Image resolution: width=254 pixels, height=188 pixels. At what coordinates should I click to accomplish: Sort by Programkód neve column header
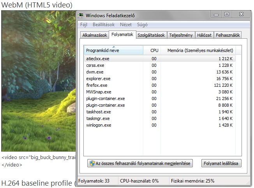coord(114,50)
